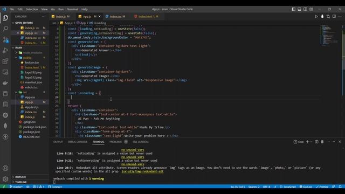Maximize the panel with the chevron up

point(334,142)
